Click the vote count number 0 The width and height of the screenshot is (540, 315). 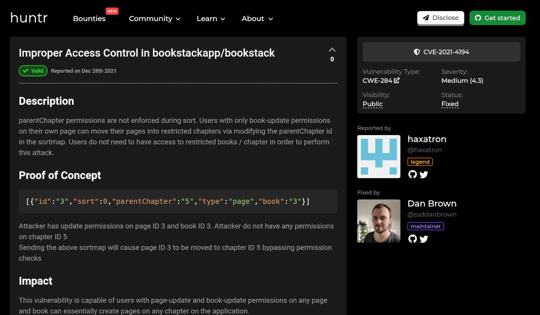point(332,59)
